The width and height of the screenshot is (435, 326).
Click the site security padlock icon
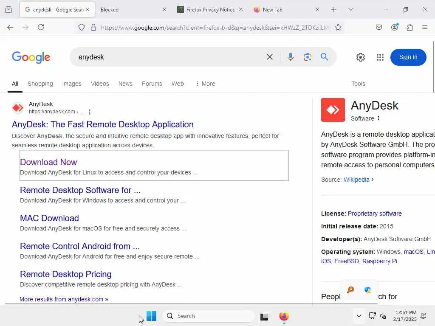[x=93, y=27]
